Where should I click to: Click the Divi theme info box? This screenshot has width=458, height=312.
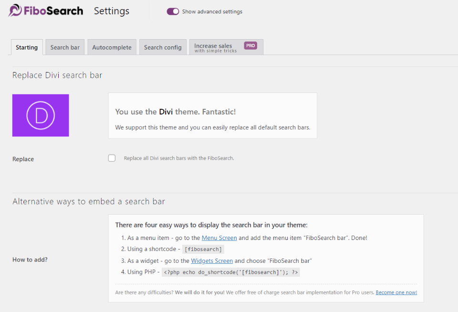point(212,115)
